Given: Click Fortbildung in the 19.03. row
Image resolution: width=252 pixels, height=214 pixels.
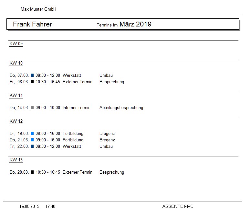Looking at the screenshot, I should point(73,134).
